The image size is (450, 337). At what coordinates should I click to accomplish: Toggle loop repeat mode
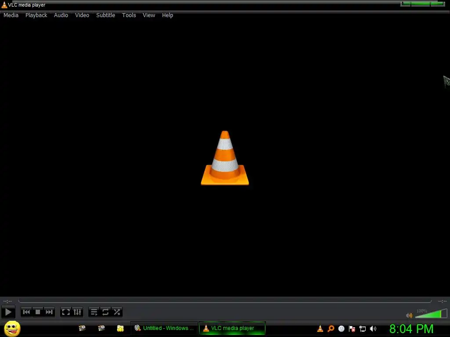pos(105,312)
